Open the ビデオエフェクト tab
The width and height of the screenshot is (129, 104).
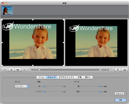tap(66, 77)
